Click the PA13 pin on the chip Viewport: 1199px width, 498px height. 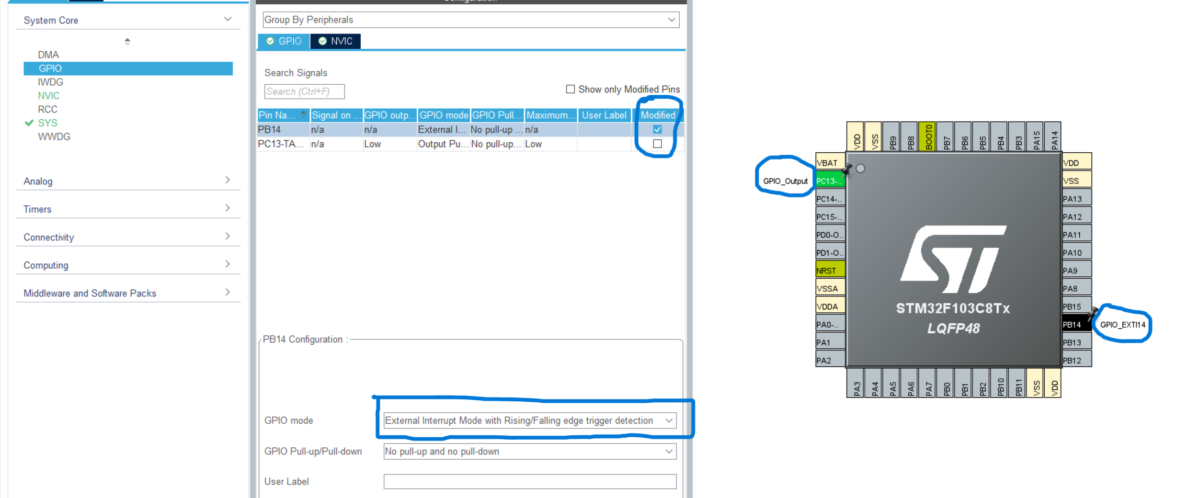pyautogui.click(x=1077, y=199)
